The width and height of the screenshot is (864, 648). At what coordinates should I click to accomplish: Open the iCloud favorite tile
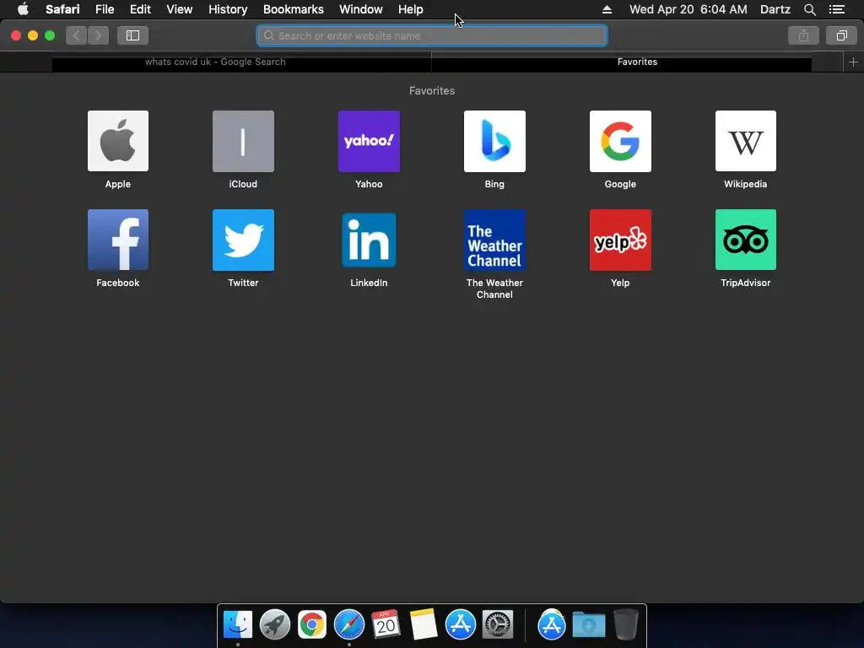(x=243, y=141)
